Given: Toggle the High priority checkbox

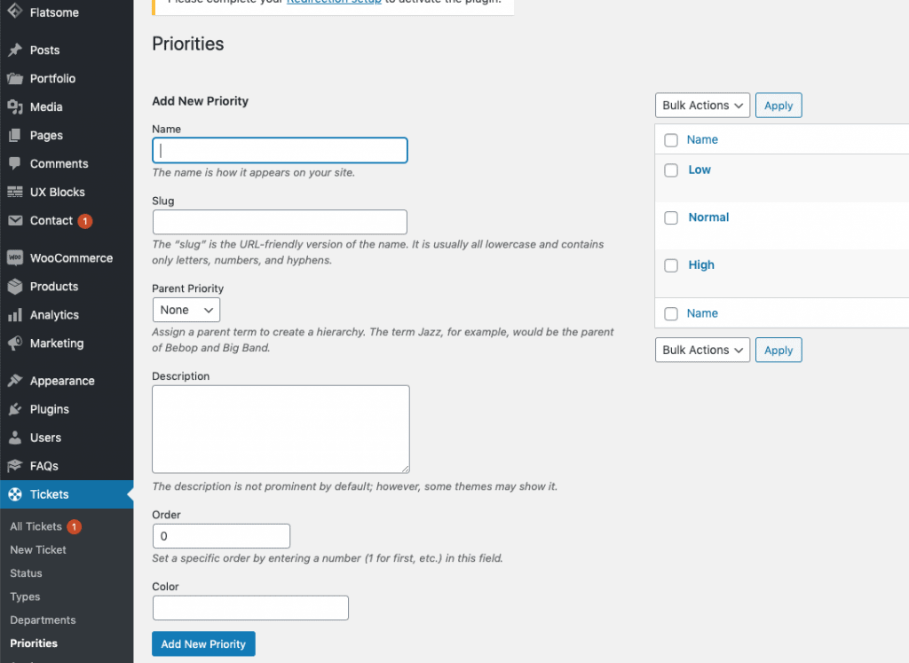Looking at the screenshot, I should click(671, 265).
